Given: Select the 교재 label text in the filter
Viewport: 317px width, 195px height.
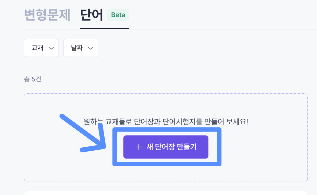Looking at the screenshot, I should pyautogui.click(x=37, y=48).
